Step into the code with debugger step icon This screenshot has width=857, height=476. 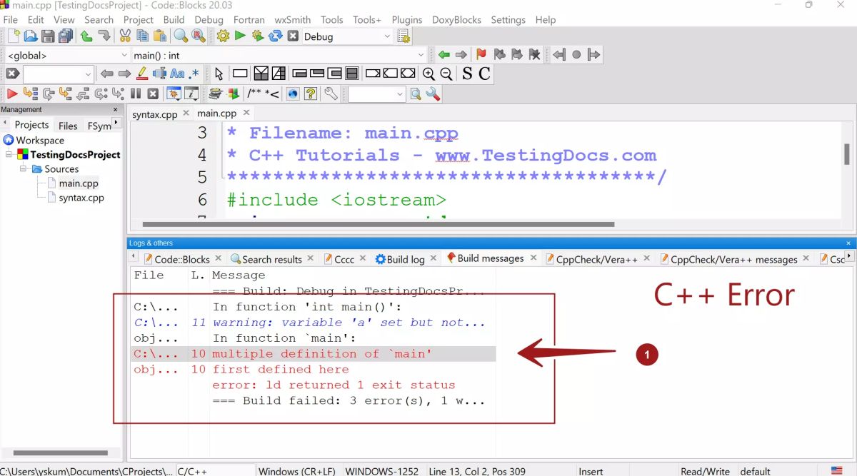pyautogui.click(x=63, y=93)
